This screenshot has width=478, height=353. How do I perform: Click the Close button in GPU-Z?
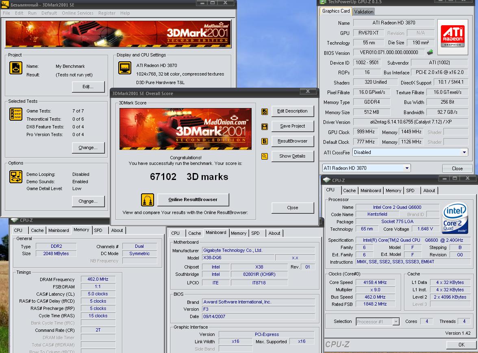[457, 169]
